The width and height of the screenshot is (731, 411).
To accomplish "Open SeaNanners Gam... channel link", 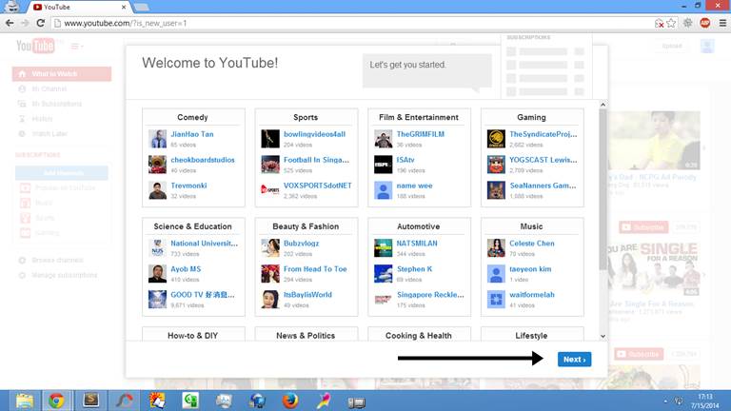I will point(543,186).
